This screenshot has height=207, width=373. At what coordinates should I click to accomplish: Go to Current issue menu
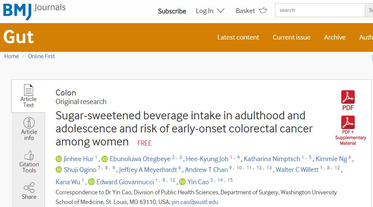[291, 37]
